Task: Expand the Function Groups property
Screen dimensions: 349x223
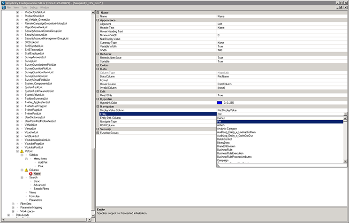Action: click(98, 133)
